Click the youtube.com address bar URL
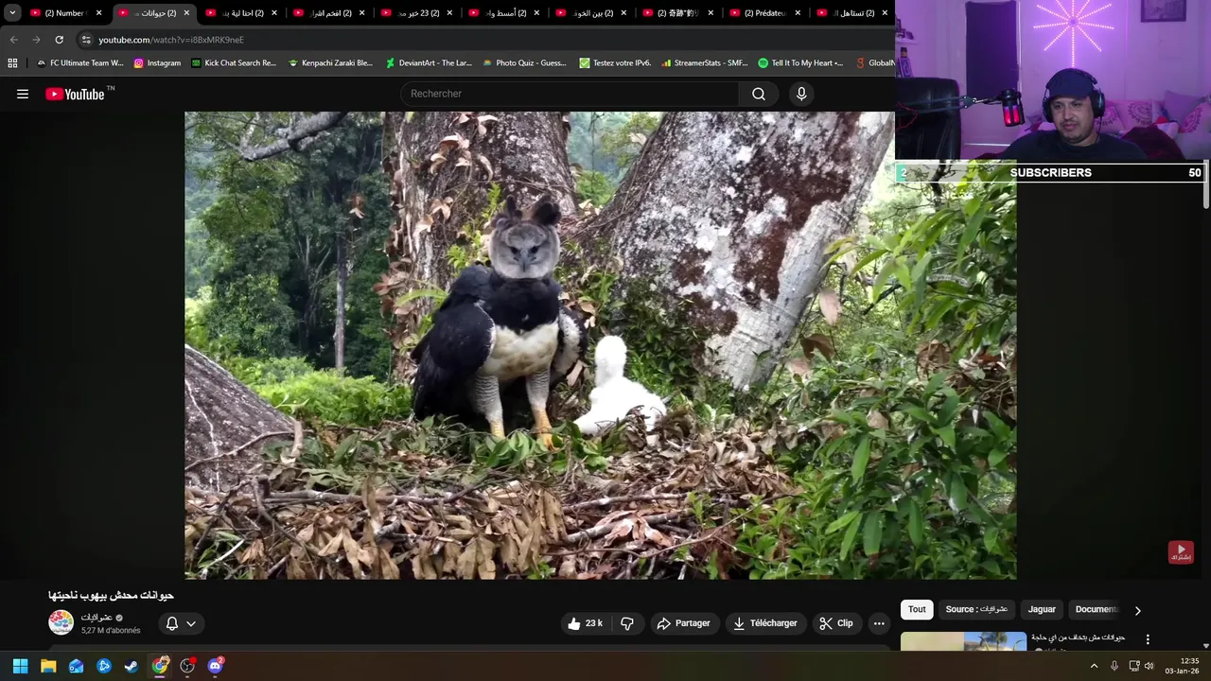The image size is (1211, 681). [x=171, y=40]
